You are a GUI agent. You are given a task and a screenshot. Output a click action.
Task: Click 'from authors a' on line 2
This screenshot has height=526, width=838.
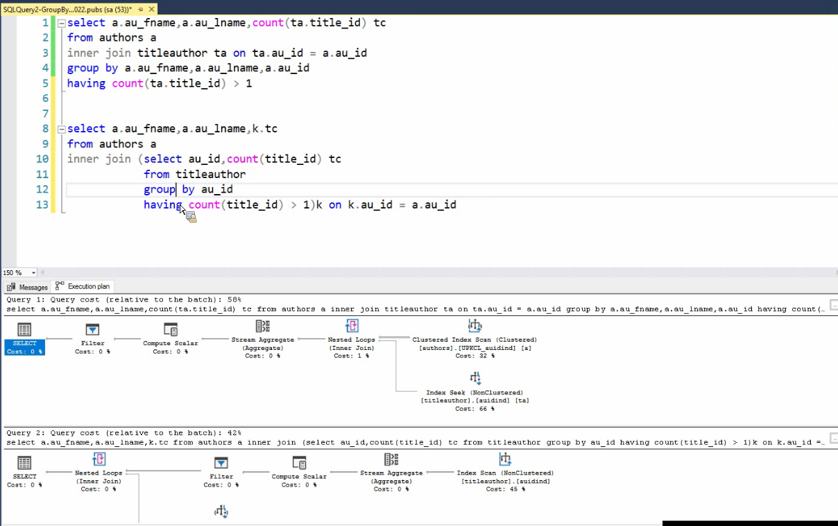pos(112,37)
